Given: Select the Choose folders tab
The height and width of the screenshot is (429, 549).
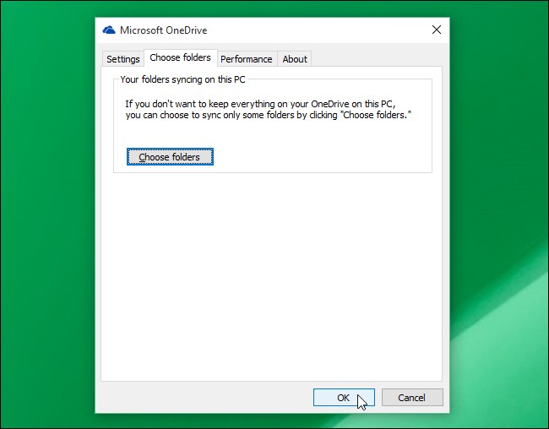Looking at the screenshot, I should point(180,57).
